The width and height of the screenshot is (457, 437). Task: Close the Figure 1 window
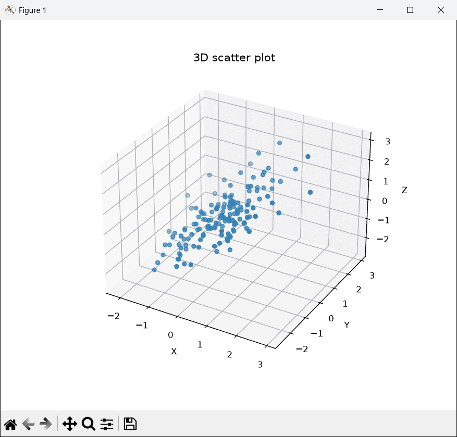(x=441, y=10)
